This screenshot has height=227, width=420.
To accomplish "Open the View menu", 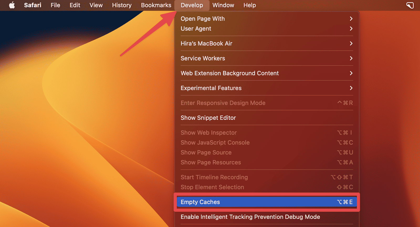I will (x=96, y=5).
